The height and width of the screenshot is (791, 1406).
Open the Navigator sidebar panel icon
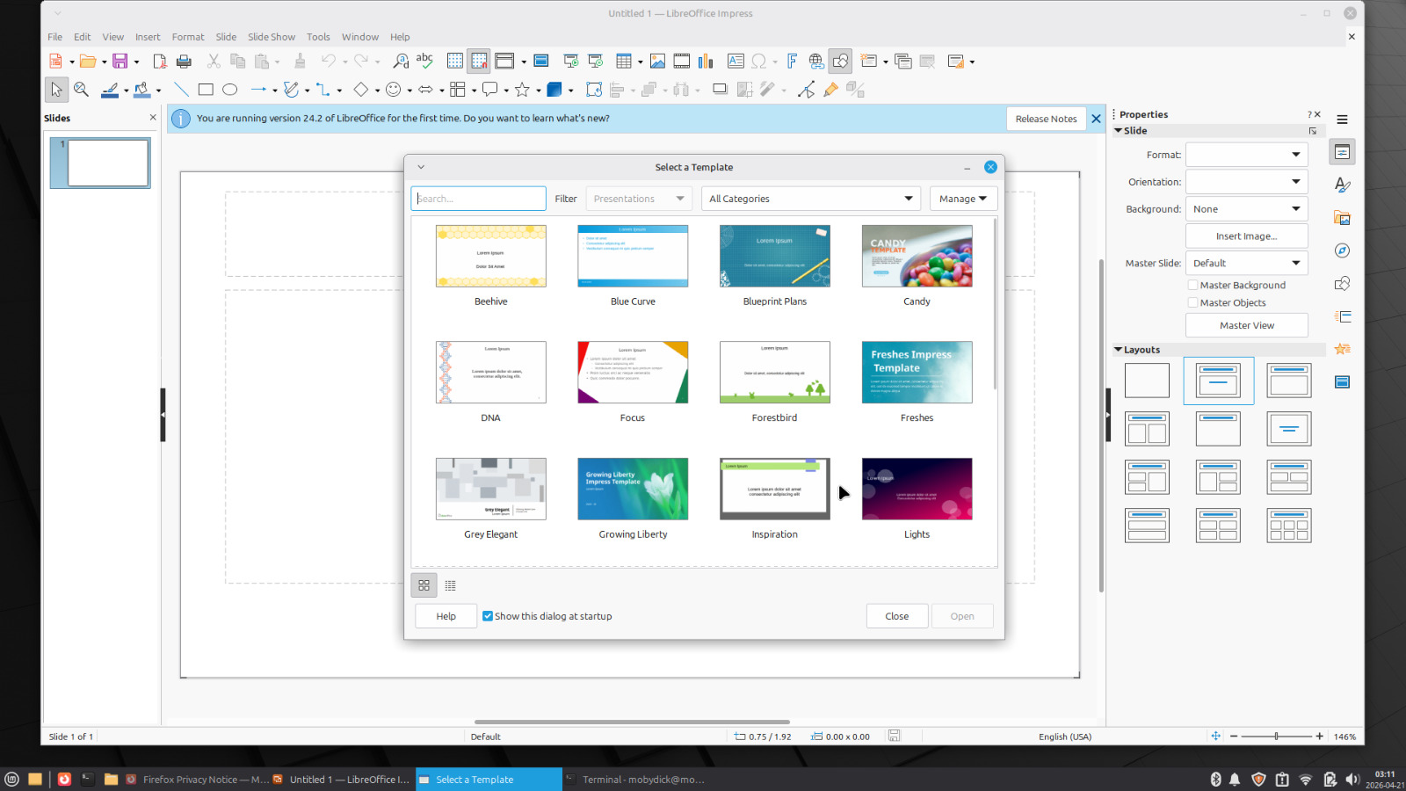tap(1342, 250)
